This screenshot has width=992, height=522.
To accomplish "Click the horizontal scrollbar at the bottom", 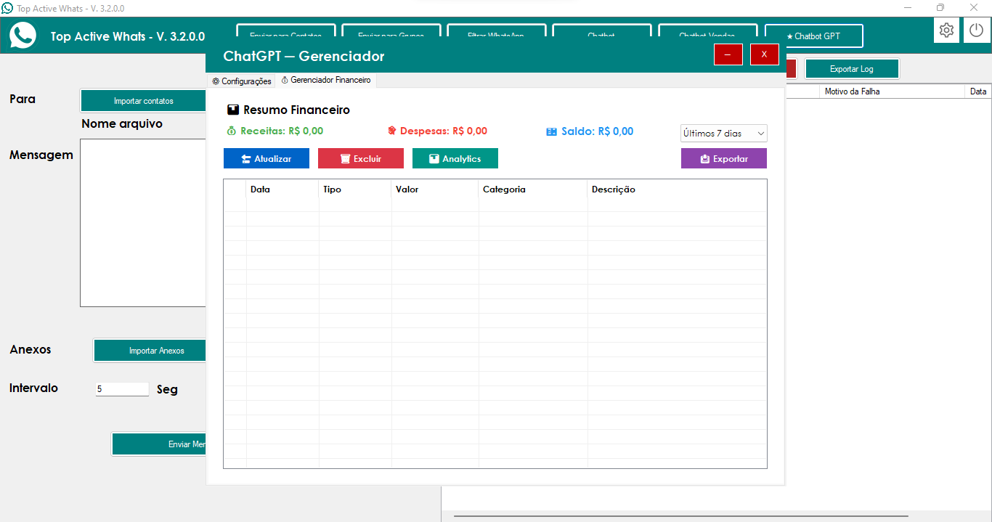I will [x=680, y=517].
